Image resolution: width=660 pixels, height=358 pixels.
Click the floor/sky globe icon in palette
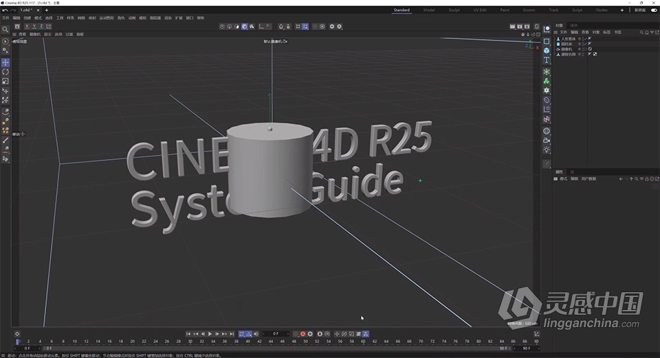click(547, 131)
